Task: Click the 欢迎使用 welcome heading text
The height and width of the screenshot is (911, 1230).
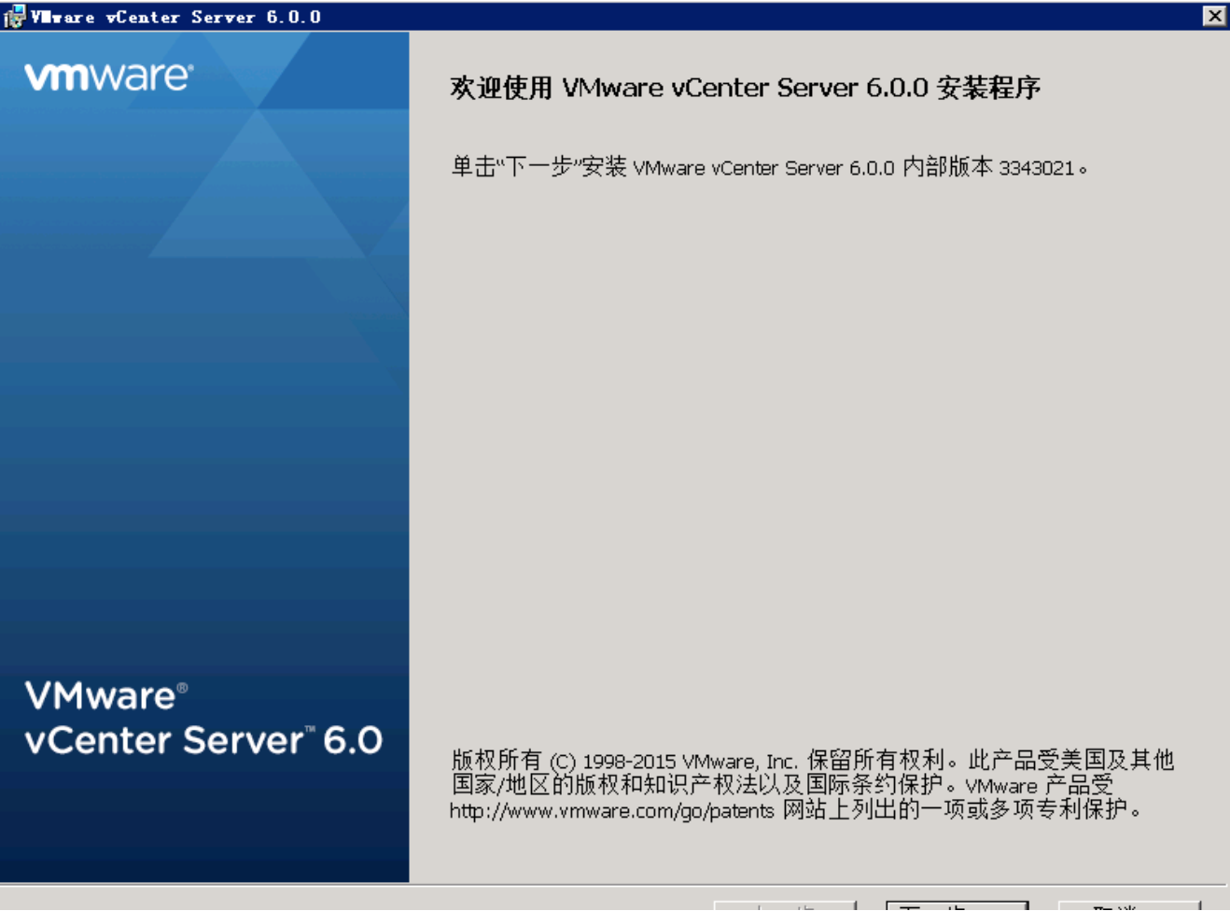Action: tap(501, 88)
